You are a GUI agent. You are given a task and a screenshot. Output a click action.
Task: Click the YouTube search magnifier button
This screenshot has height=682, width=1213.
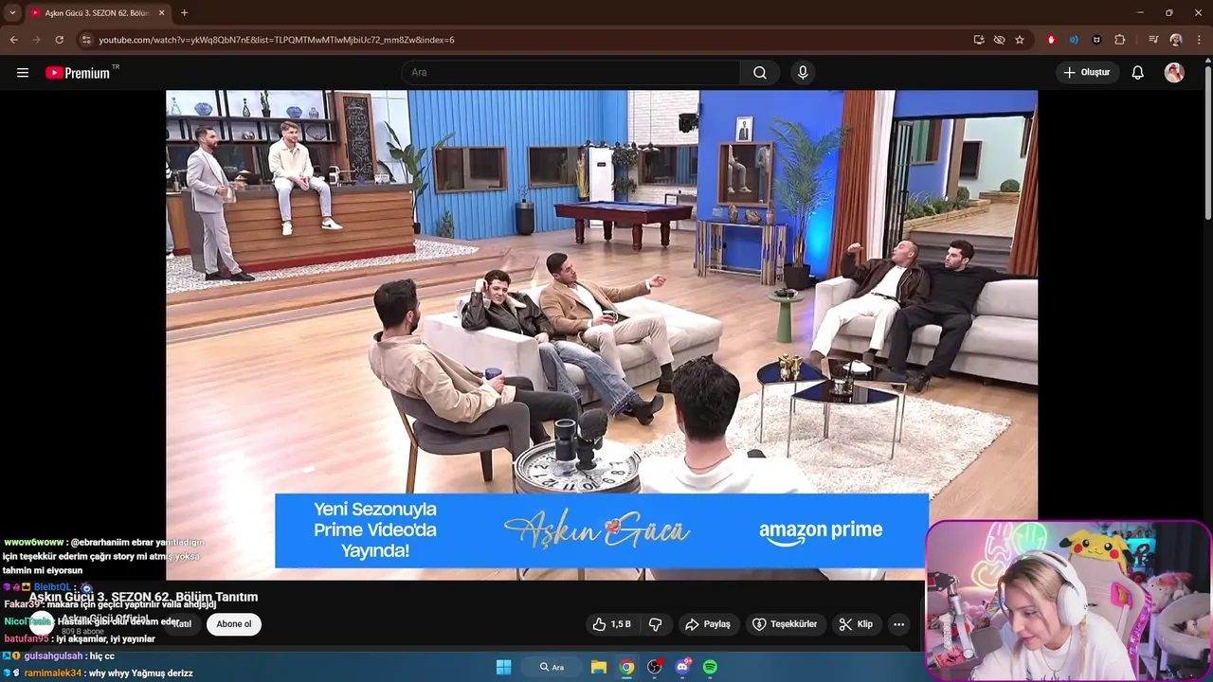760,72
